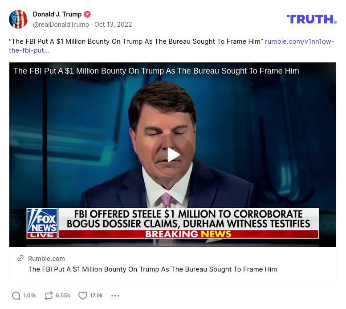Click the 6.55k ReTruth count
The image size is (346, 309).
pyautogui.click(x=63, y=296)
